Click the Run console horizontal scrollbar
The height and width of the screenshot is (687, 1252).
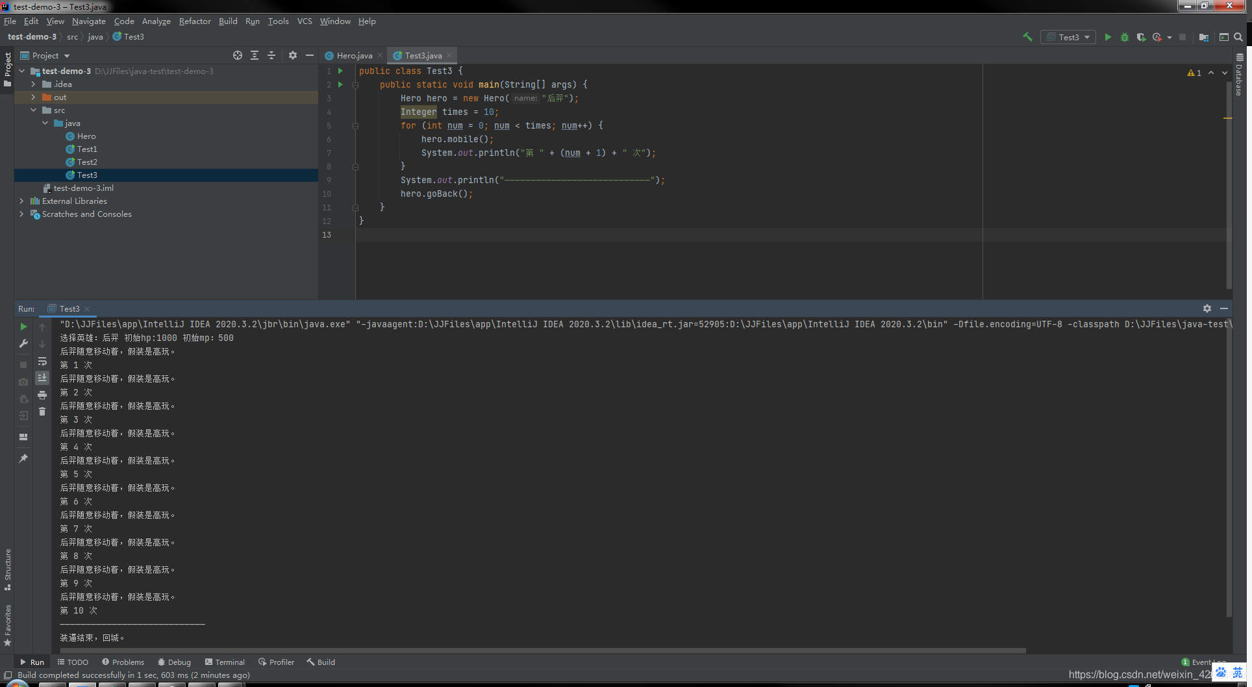coord(543,650)
